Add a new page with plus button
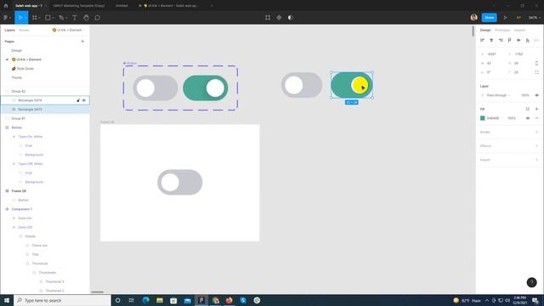The image size is (544, 306). tap(82, 42)
